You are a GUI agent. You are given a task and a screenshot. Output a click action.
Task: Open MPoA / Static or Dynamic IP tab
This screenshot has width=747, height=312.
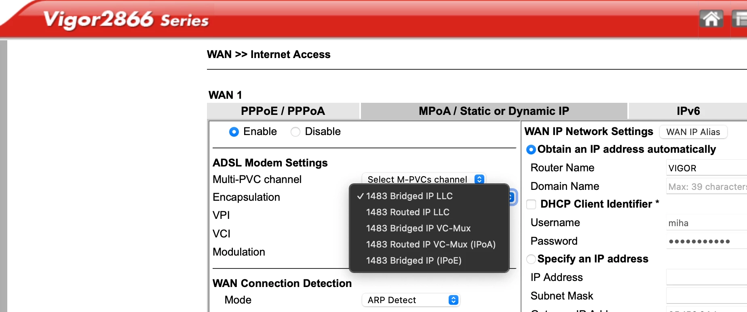pyautogui.click(x=494, y=111)
